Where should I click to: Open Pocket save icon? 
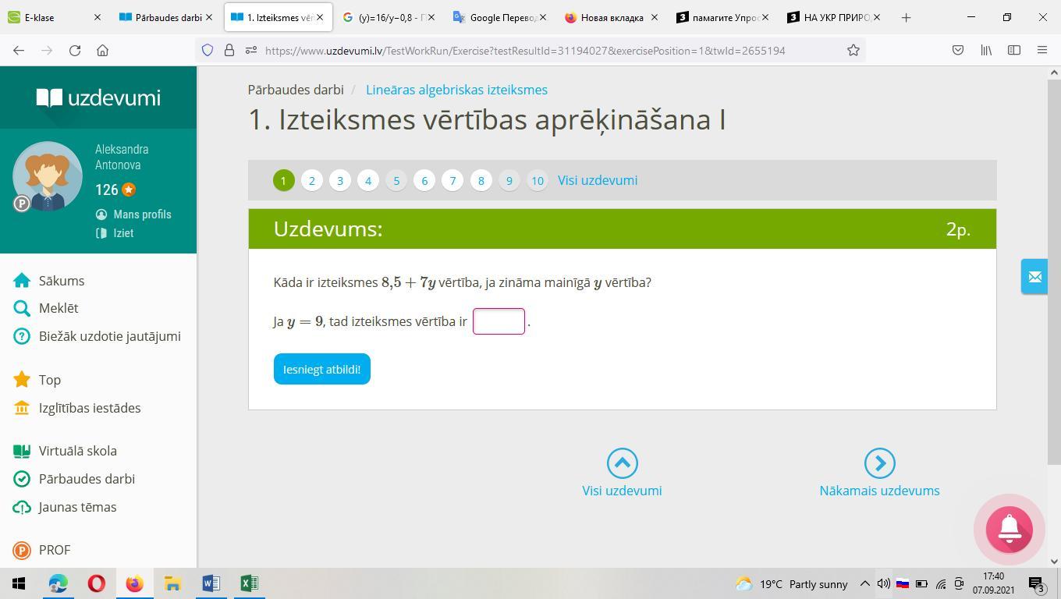tap(958, 50)
